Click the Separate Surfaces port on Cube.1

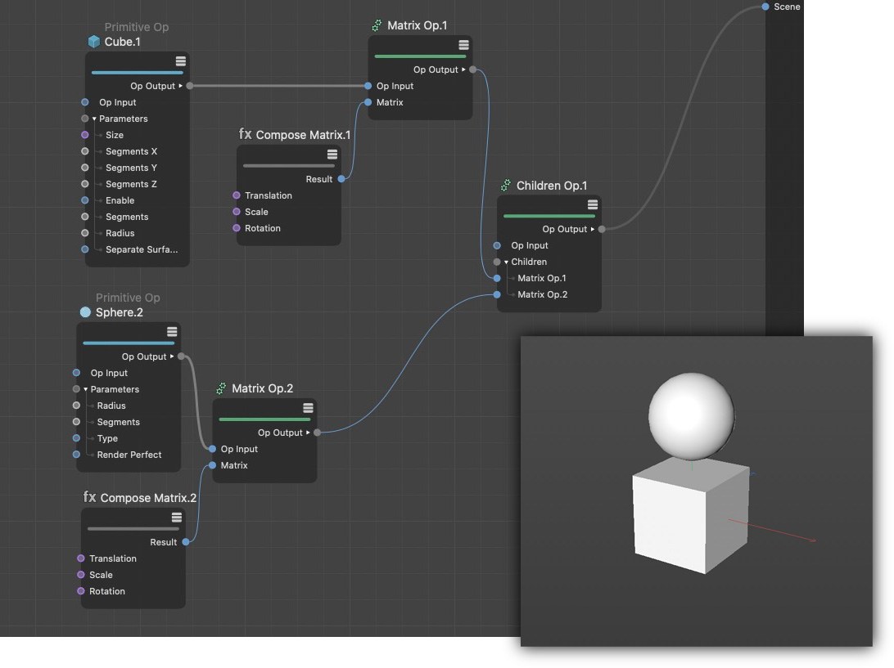point(85,249)
